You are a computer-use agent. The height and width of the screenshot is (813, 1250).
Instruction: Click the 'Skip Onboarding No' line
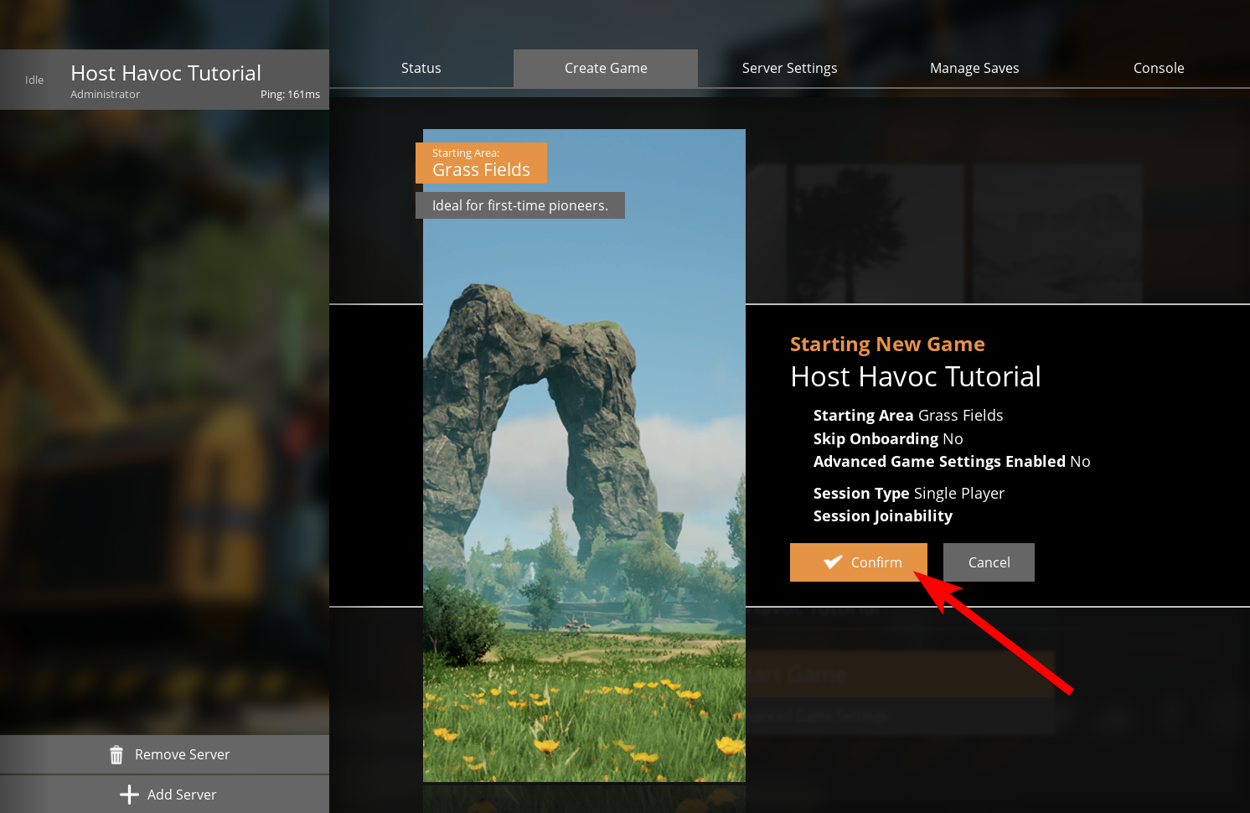pos(888,438)
